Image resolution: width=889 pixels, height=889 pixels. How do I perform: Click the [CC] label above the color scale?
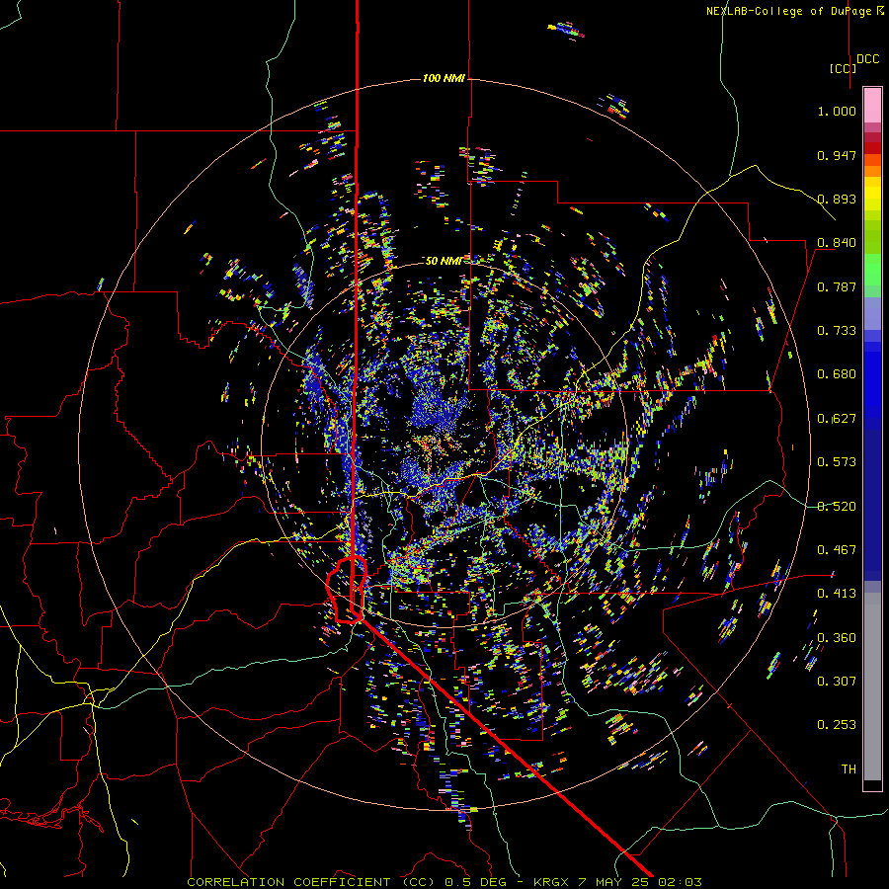pos(843,68)
